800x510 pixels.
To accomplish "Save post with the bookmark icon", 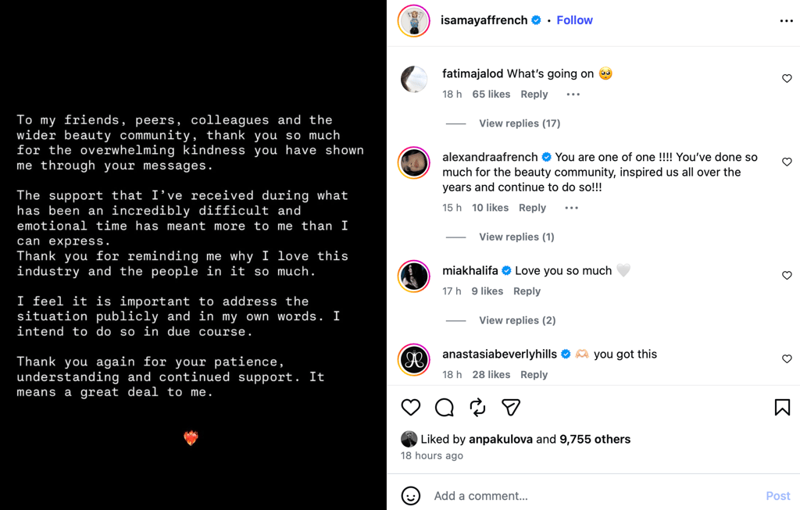I will [x=782, y=407].
